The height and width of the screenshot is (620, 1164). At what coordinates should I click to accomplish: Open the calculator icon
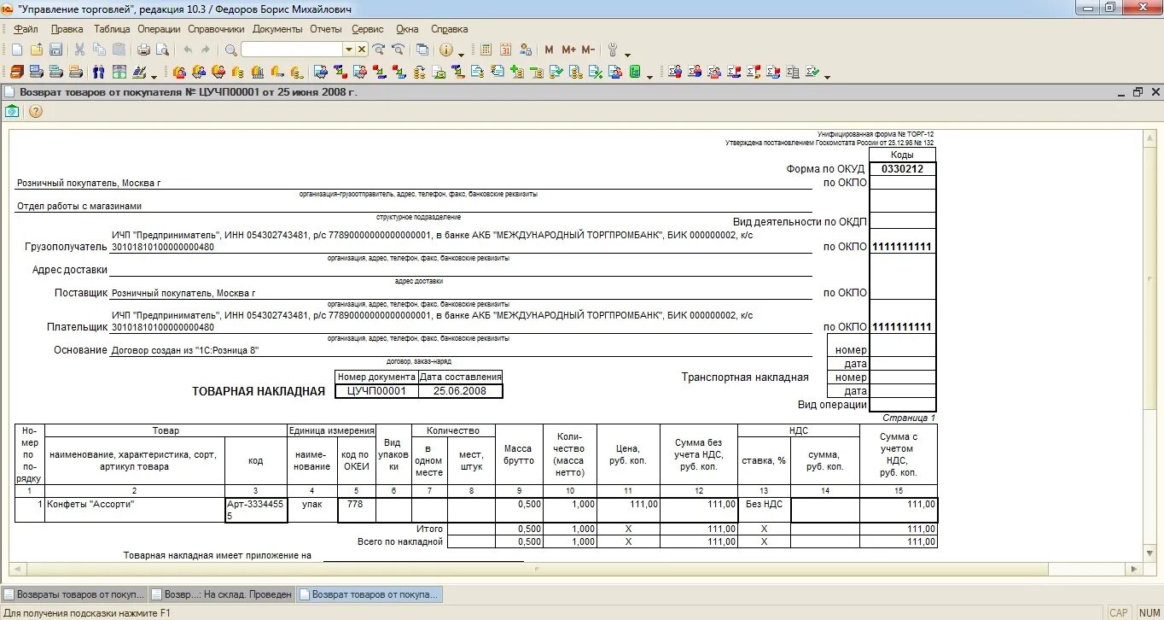[x=486, y=50]
